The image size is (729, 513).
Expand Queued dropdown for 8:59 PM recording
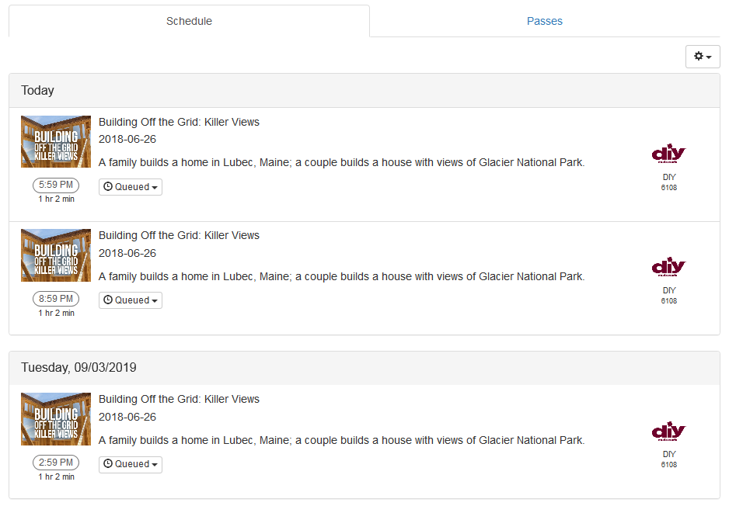click(x=131, y=300)
